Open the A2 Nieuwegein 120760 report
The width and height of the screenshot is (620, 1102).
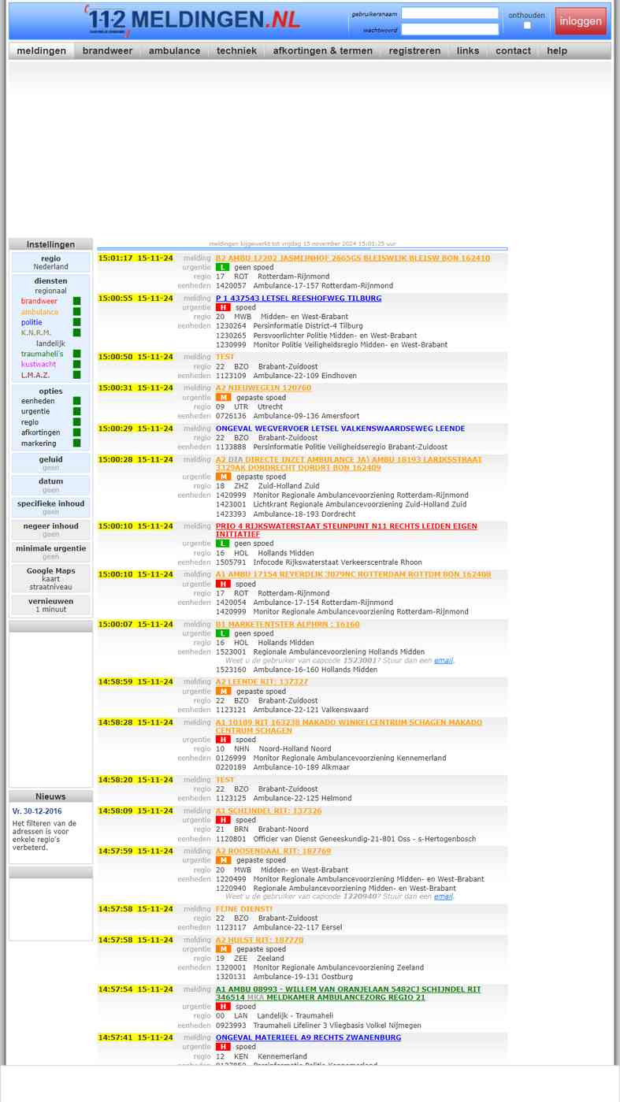pyautogui.click(x=263, y=388)
